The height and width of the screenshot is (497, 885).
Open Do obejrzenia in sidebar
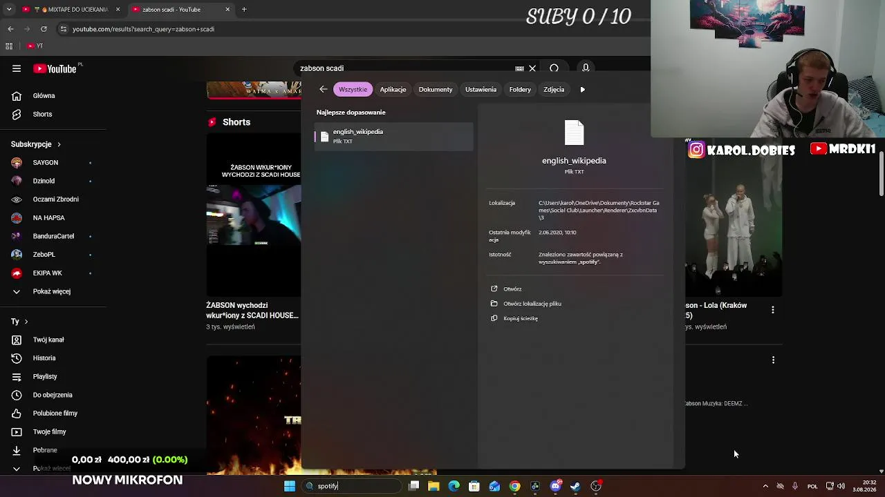(x=53, y=395)
